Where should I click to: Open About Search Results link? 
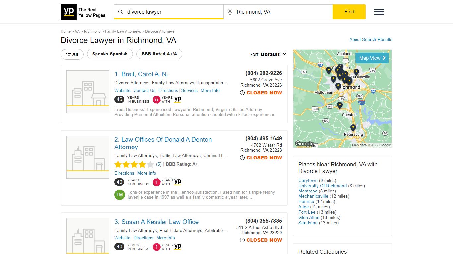click(x=371, y=39)
